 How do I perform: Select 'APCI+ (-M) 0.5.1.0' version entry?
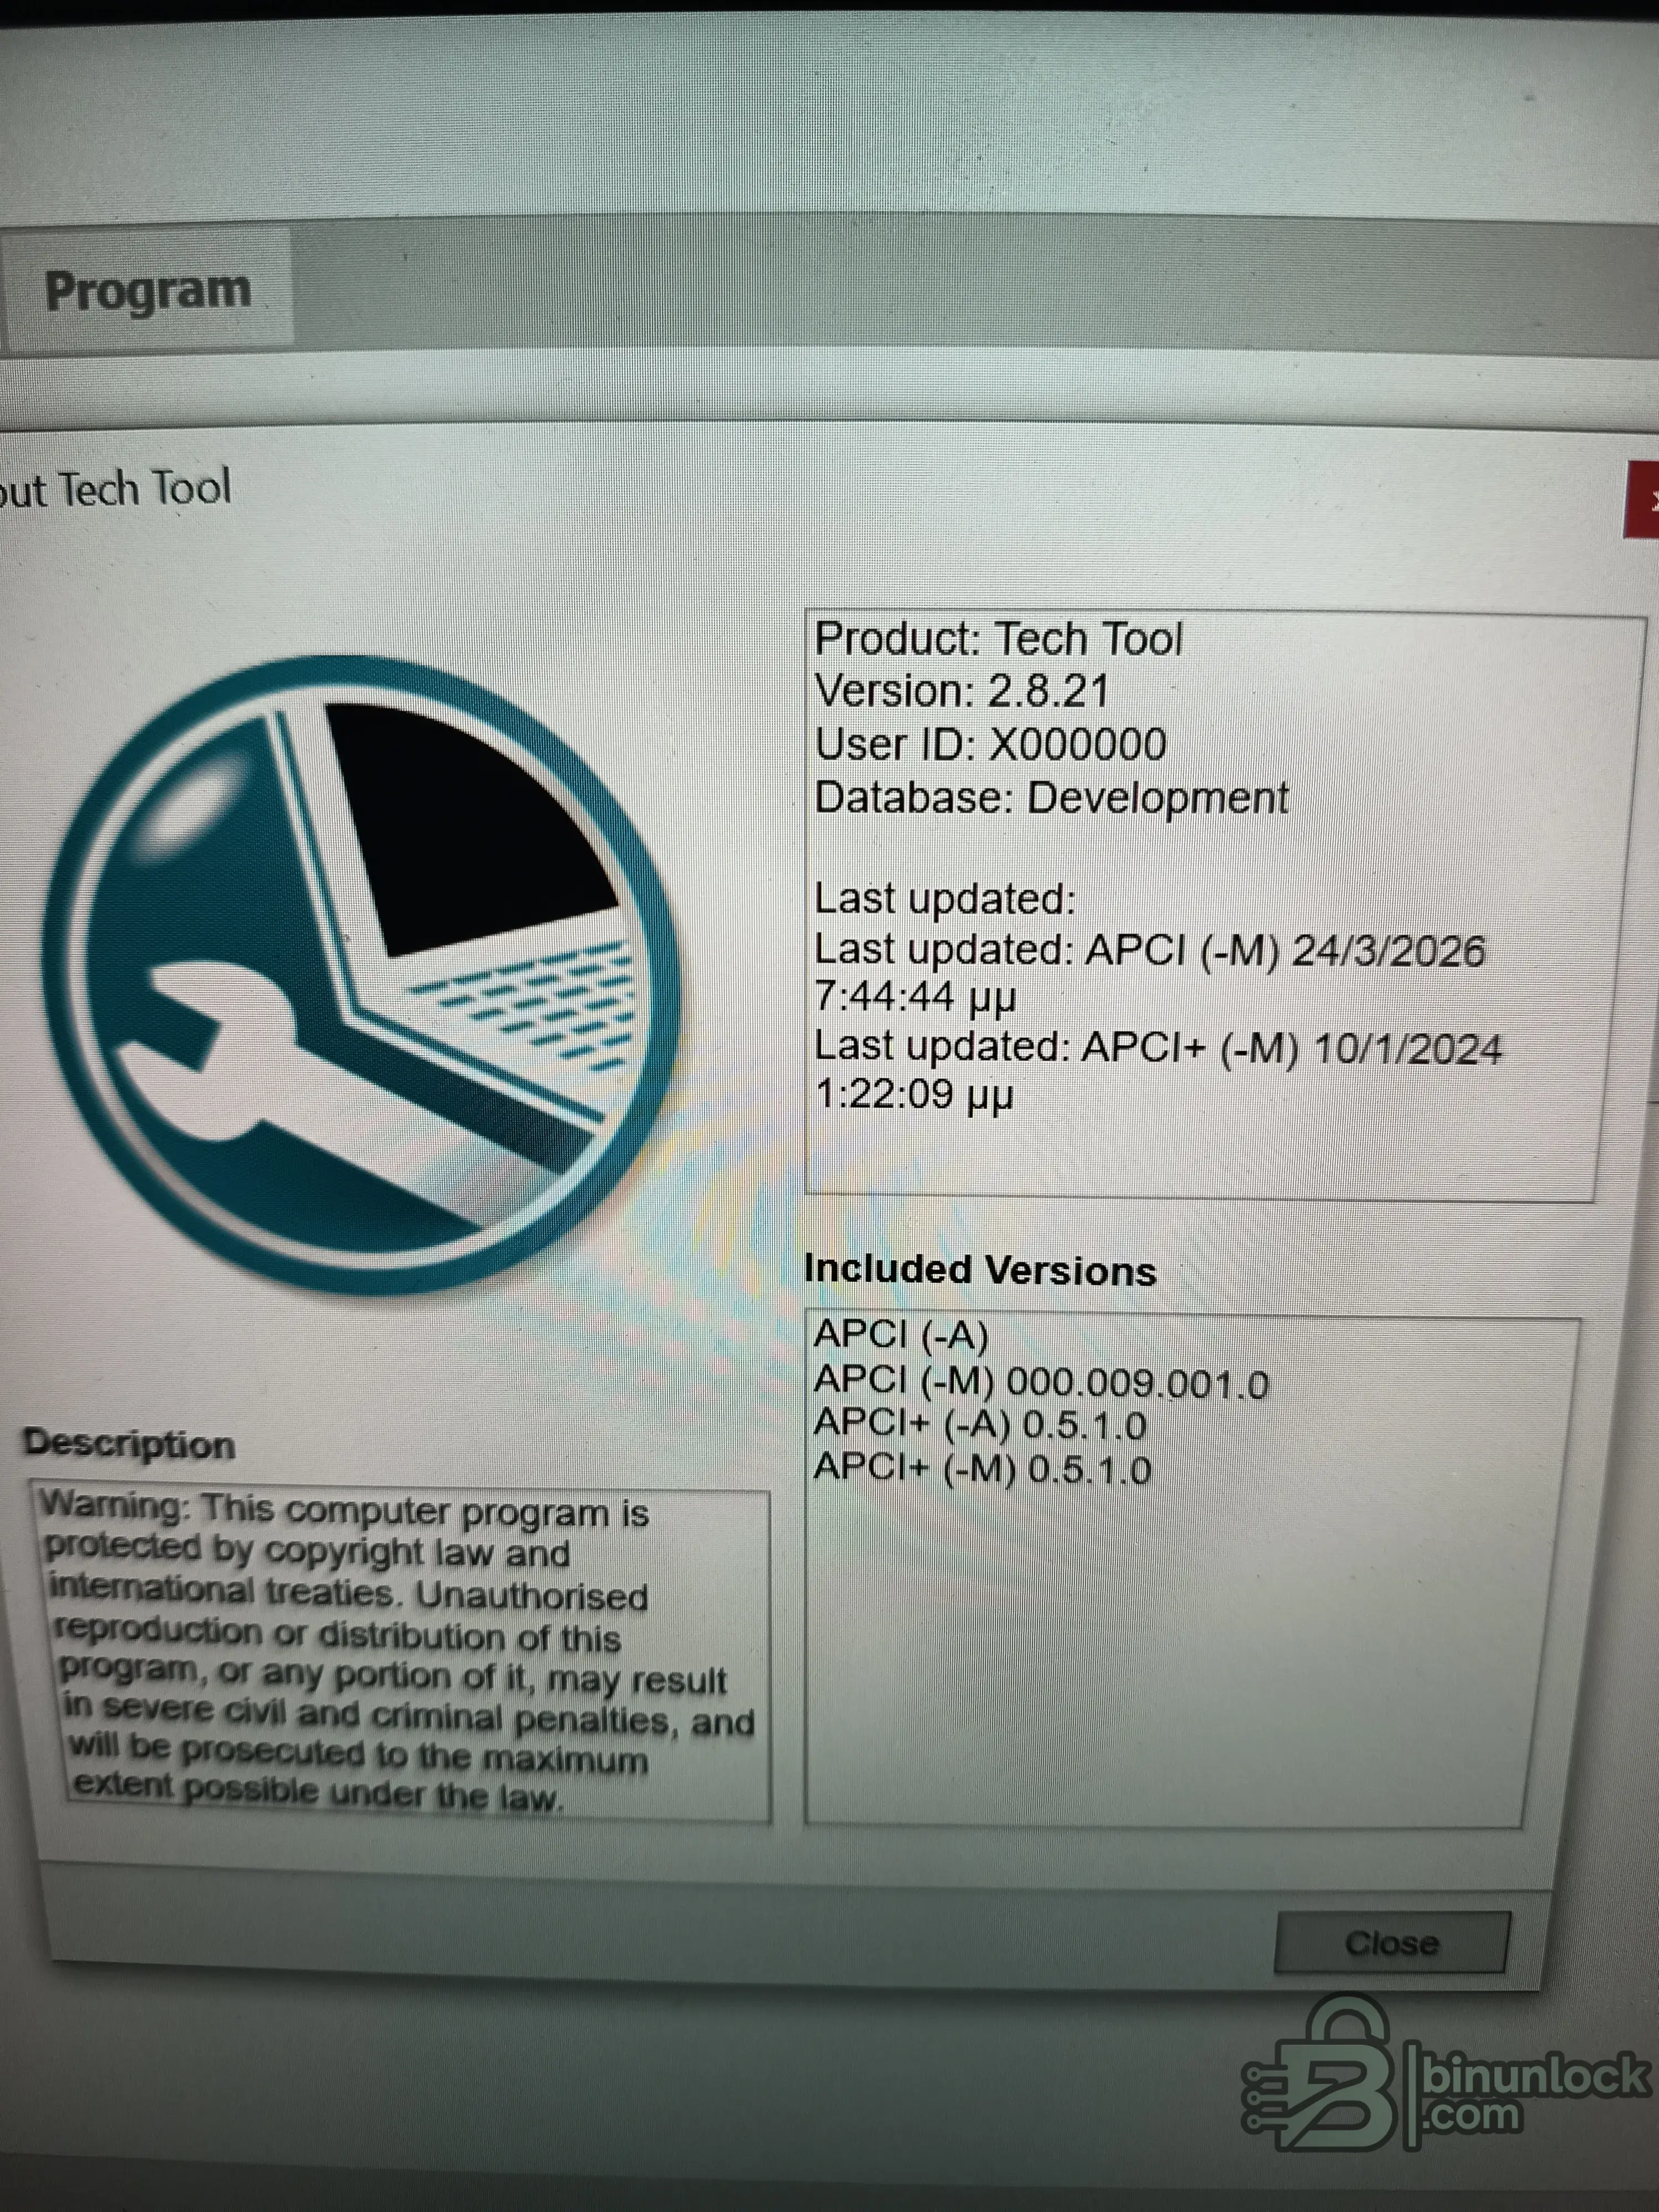pos(983,1469)
